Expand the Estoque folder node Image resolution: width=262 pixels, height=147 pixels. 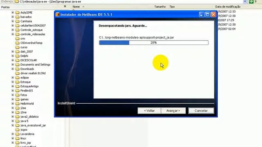coord(13,82)
